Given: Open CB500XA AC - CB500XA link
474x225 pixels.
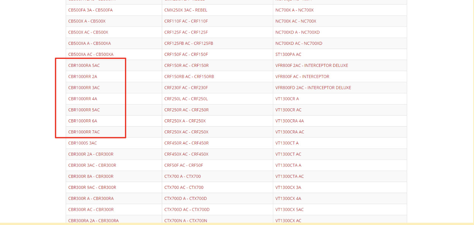Looking at the screenshot, I should point(91,54).
